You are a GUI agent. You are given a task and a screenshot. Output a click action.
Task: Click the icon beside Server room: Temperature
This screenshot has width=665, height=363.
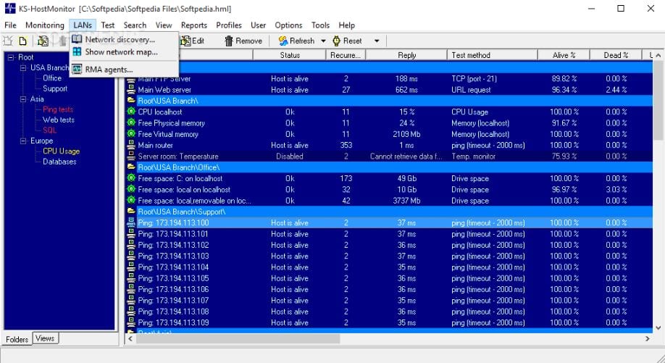click(131, 156)
